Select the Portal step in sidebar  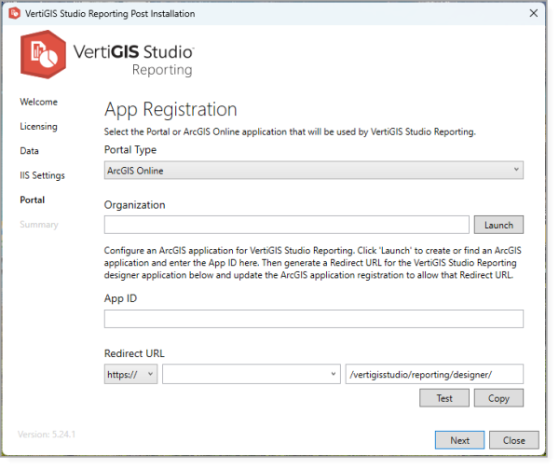tap(32, 200)
